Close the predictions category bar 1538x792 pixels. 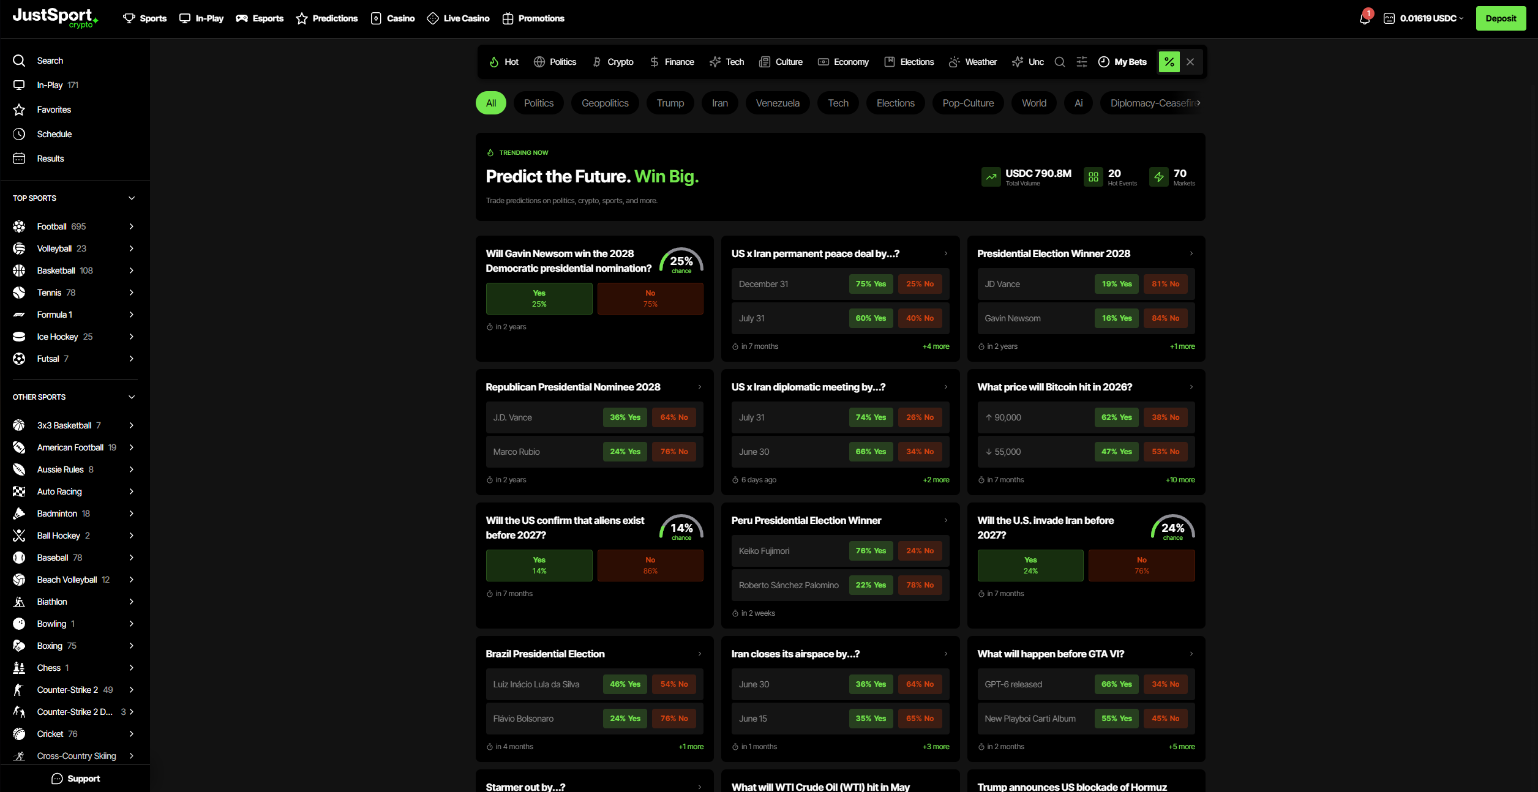(x=1190, y=62)
